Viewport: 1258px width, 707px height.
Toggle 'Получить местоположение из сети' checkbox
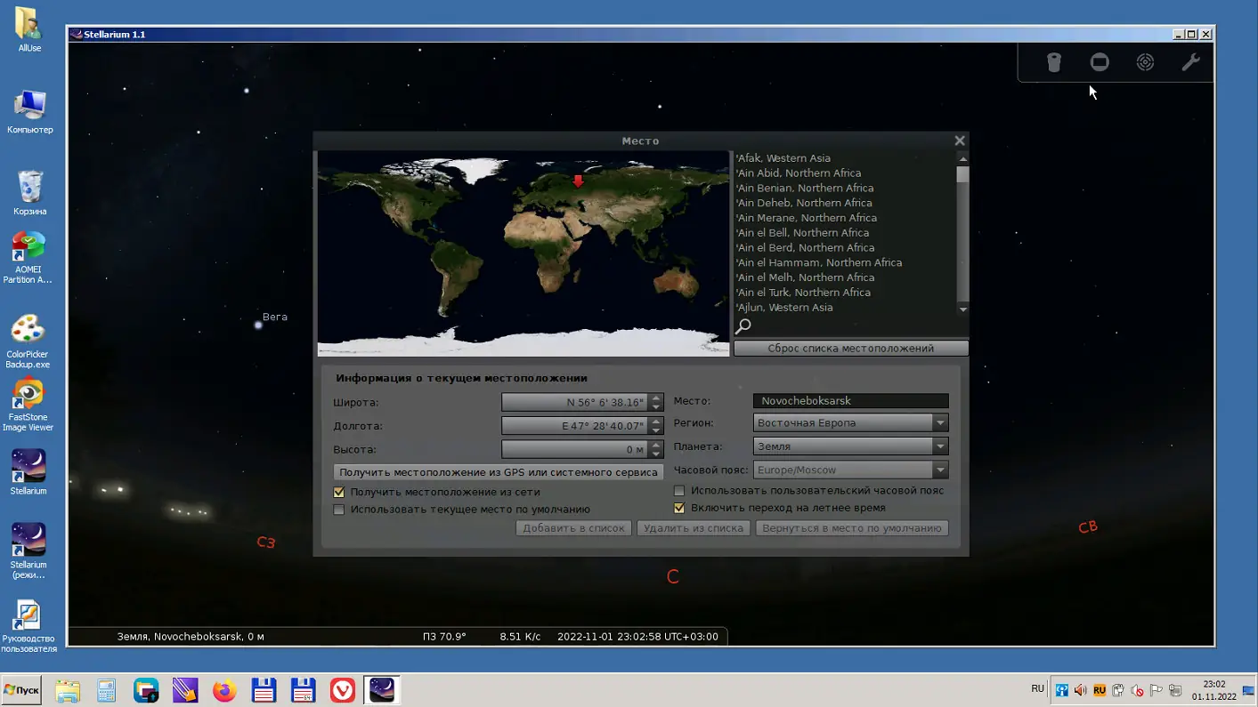(x=339, y=492)
